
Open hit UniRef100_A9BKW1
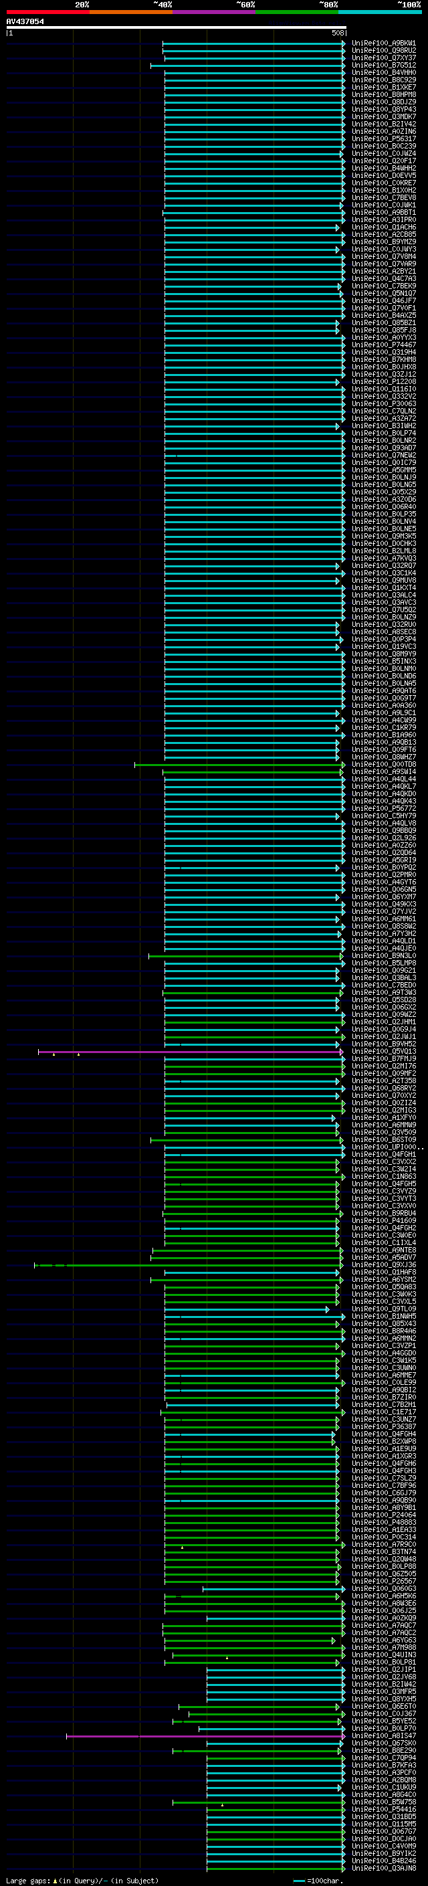tap(383, 43)
